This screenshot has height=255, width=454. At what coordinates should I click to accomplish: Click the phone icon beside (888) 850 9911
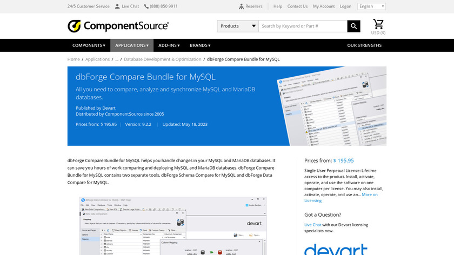(x=146, y=6)
